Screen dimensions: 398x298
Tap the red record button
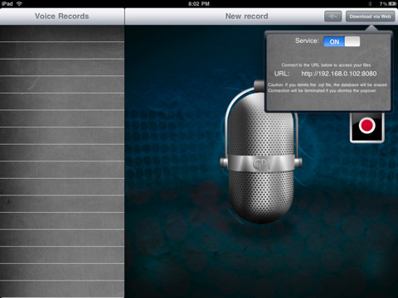[367, 127]
